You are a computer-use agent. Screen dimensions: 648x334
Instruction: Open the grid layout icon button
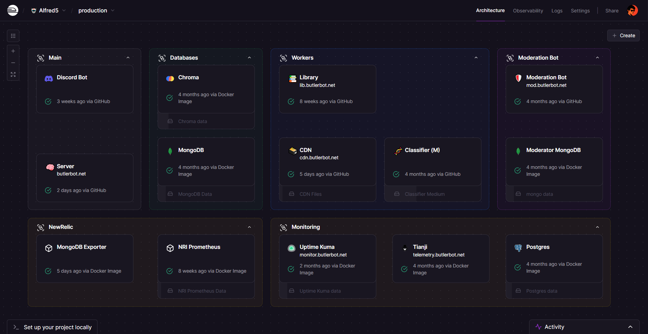(x=13, y=36)
